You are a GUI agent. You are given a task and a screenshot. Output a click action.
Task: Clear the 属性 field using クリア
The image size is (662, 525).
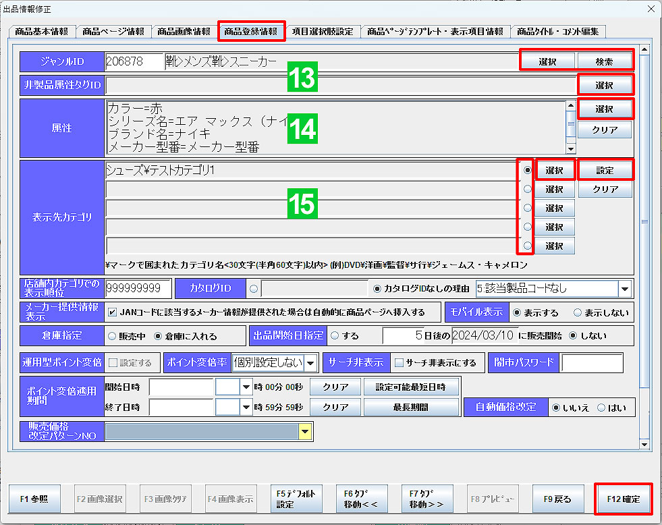click(604, 130)
